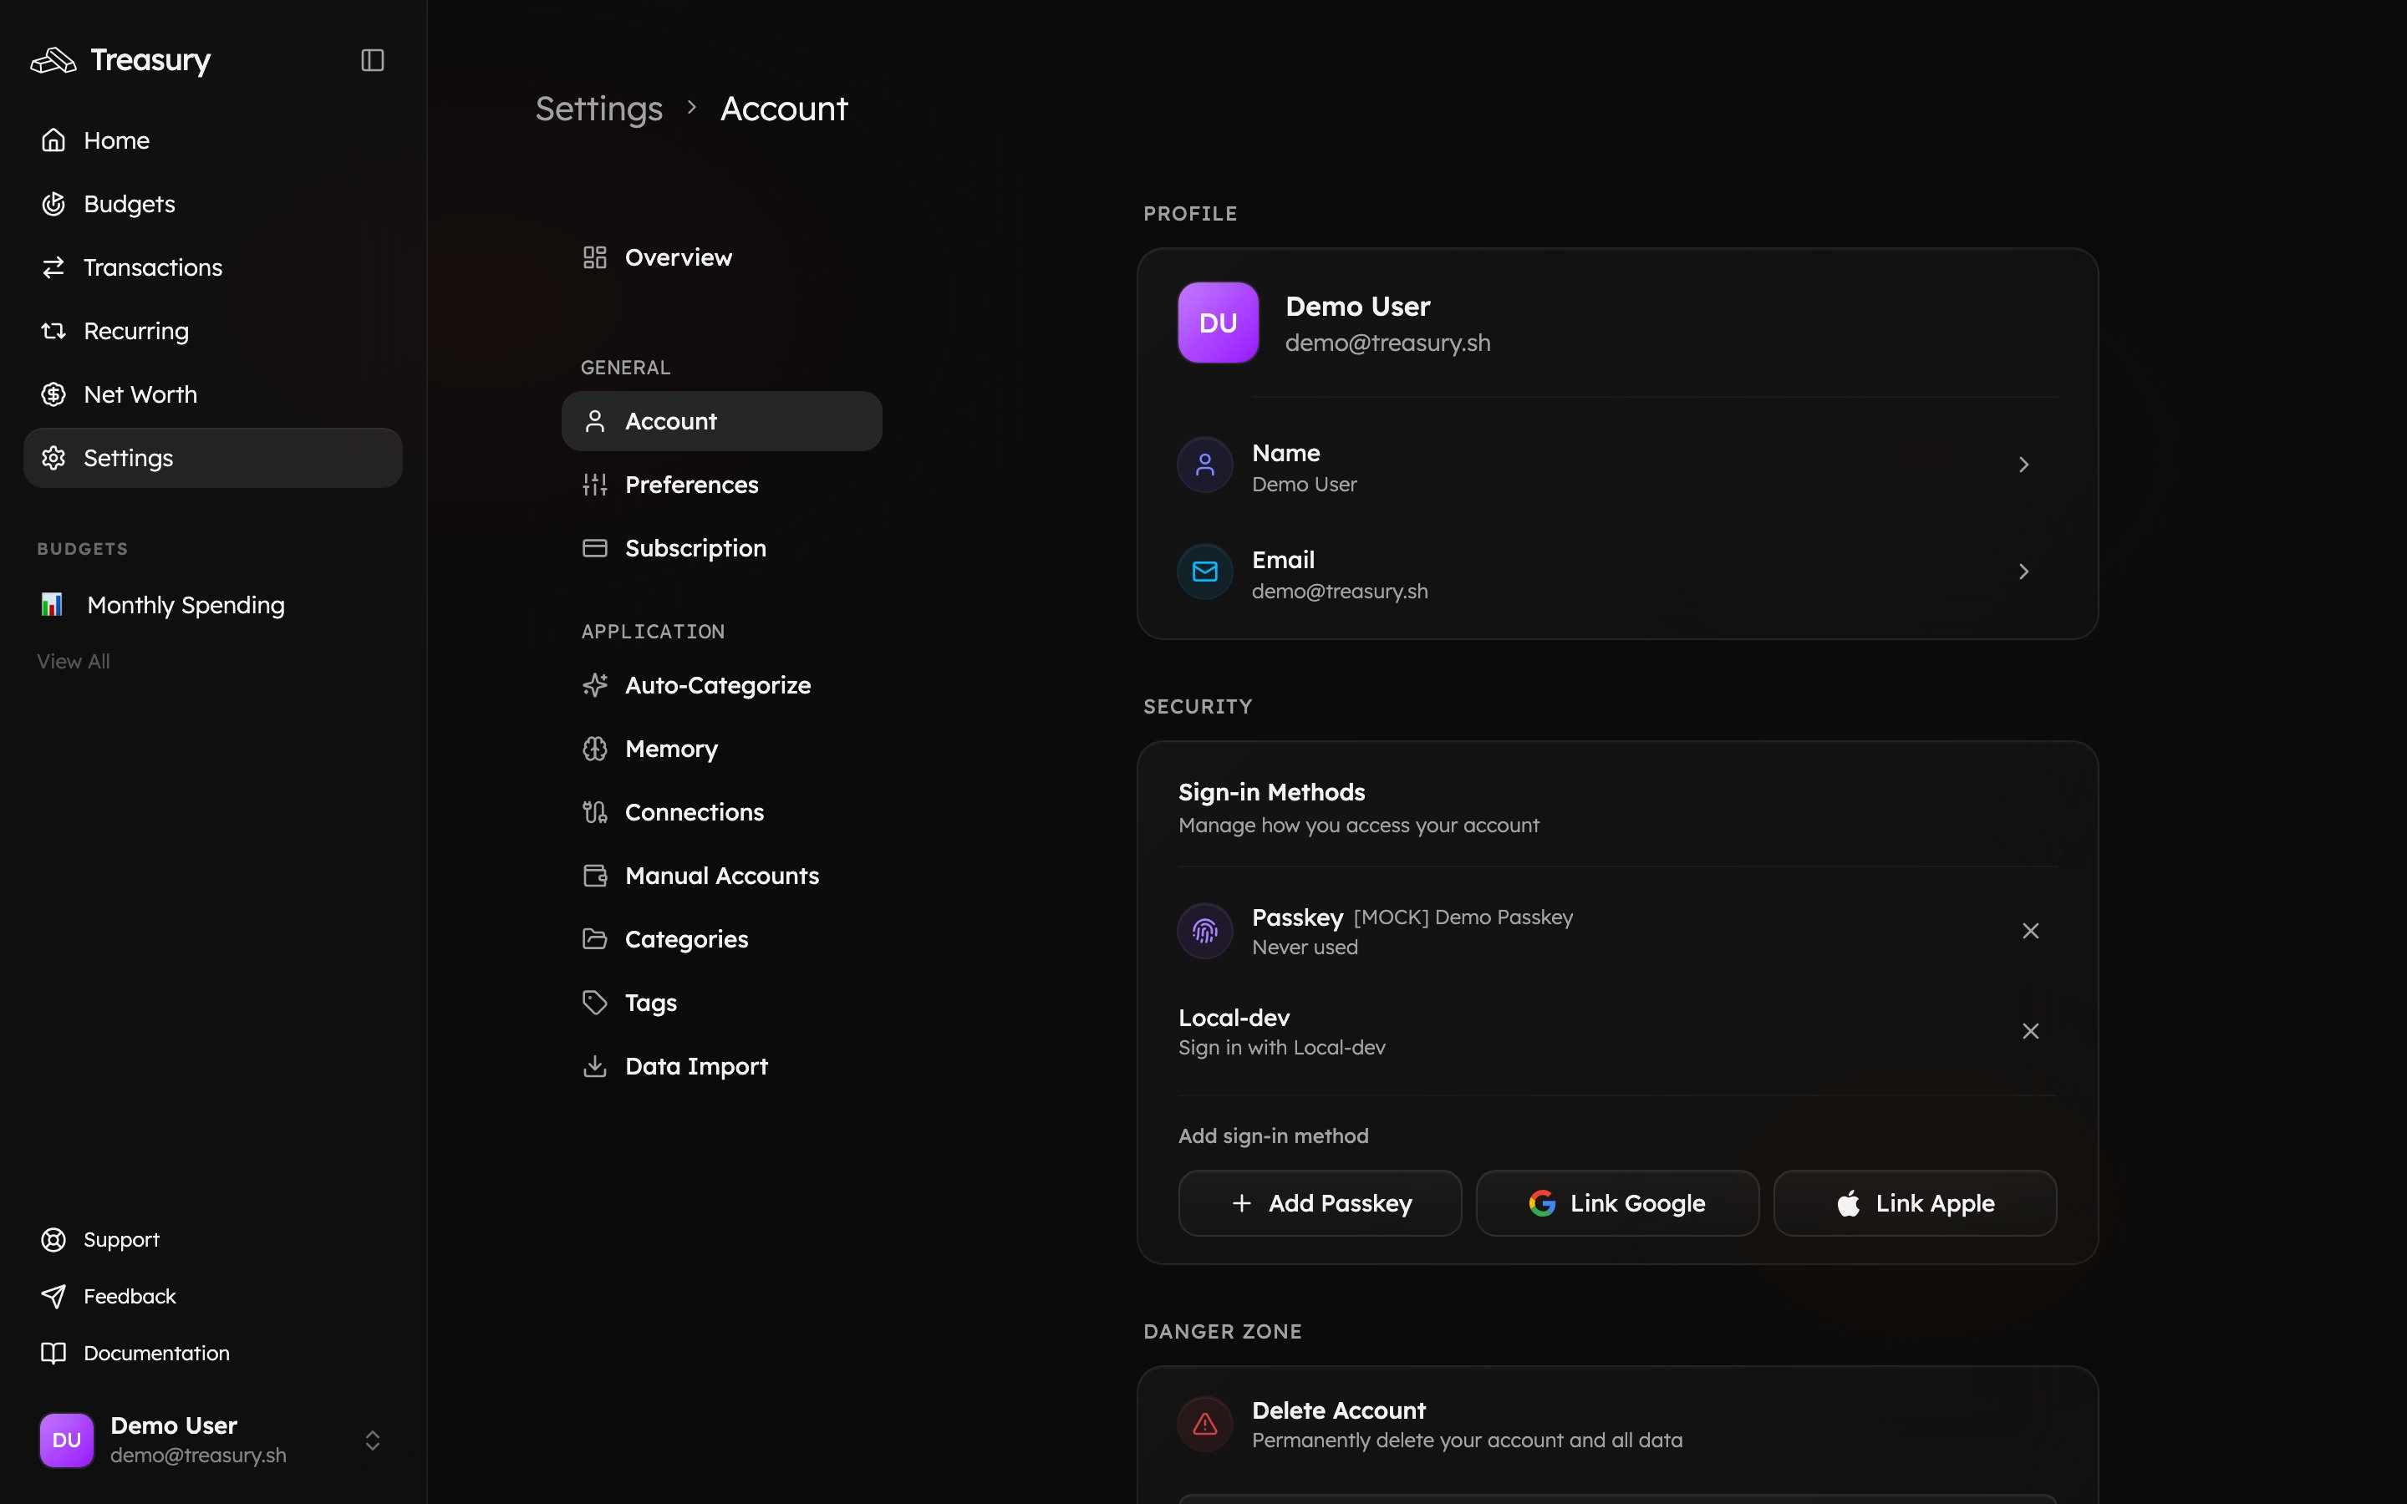This screenshot has width=2407, height=1504.
Task: Click Settings in the breadcrumb
Action: coord(598,109)
